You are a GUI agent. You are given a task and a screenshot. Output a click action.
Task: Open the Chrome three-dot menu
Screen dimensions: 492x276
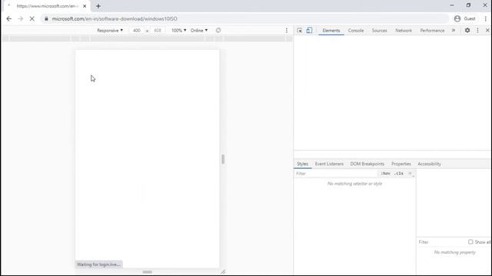pyautogui.click(x=485, y=18)
